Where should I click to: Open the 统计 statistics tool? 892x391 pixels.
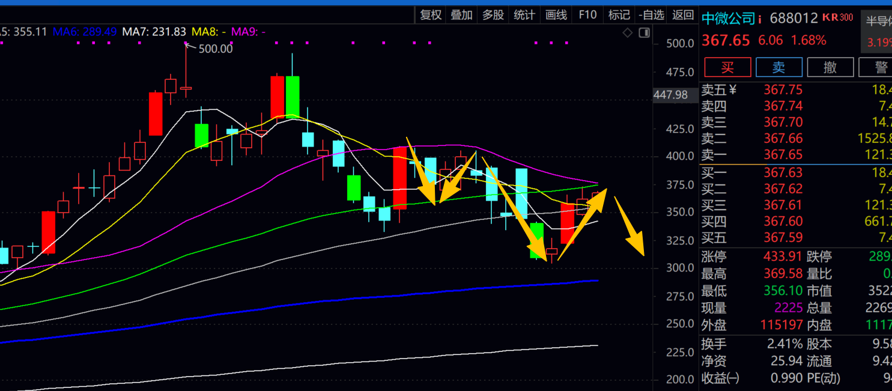click(x=524, y=15)
